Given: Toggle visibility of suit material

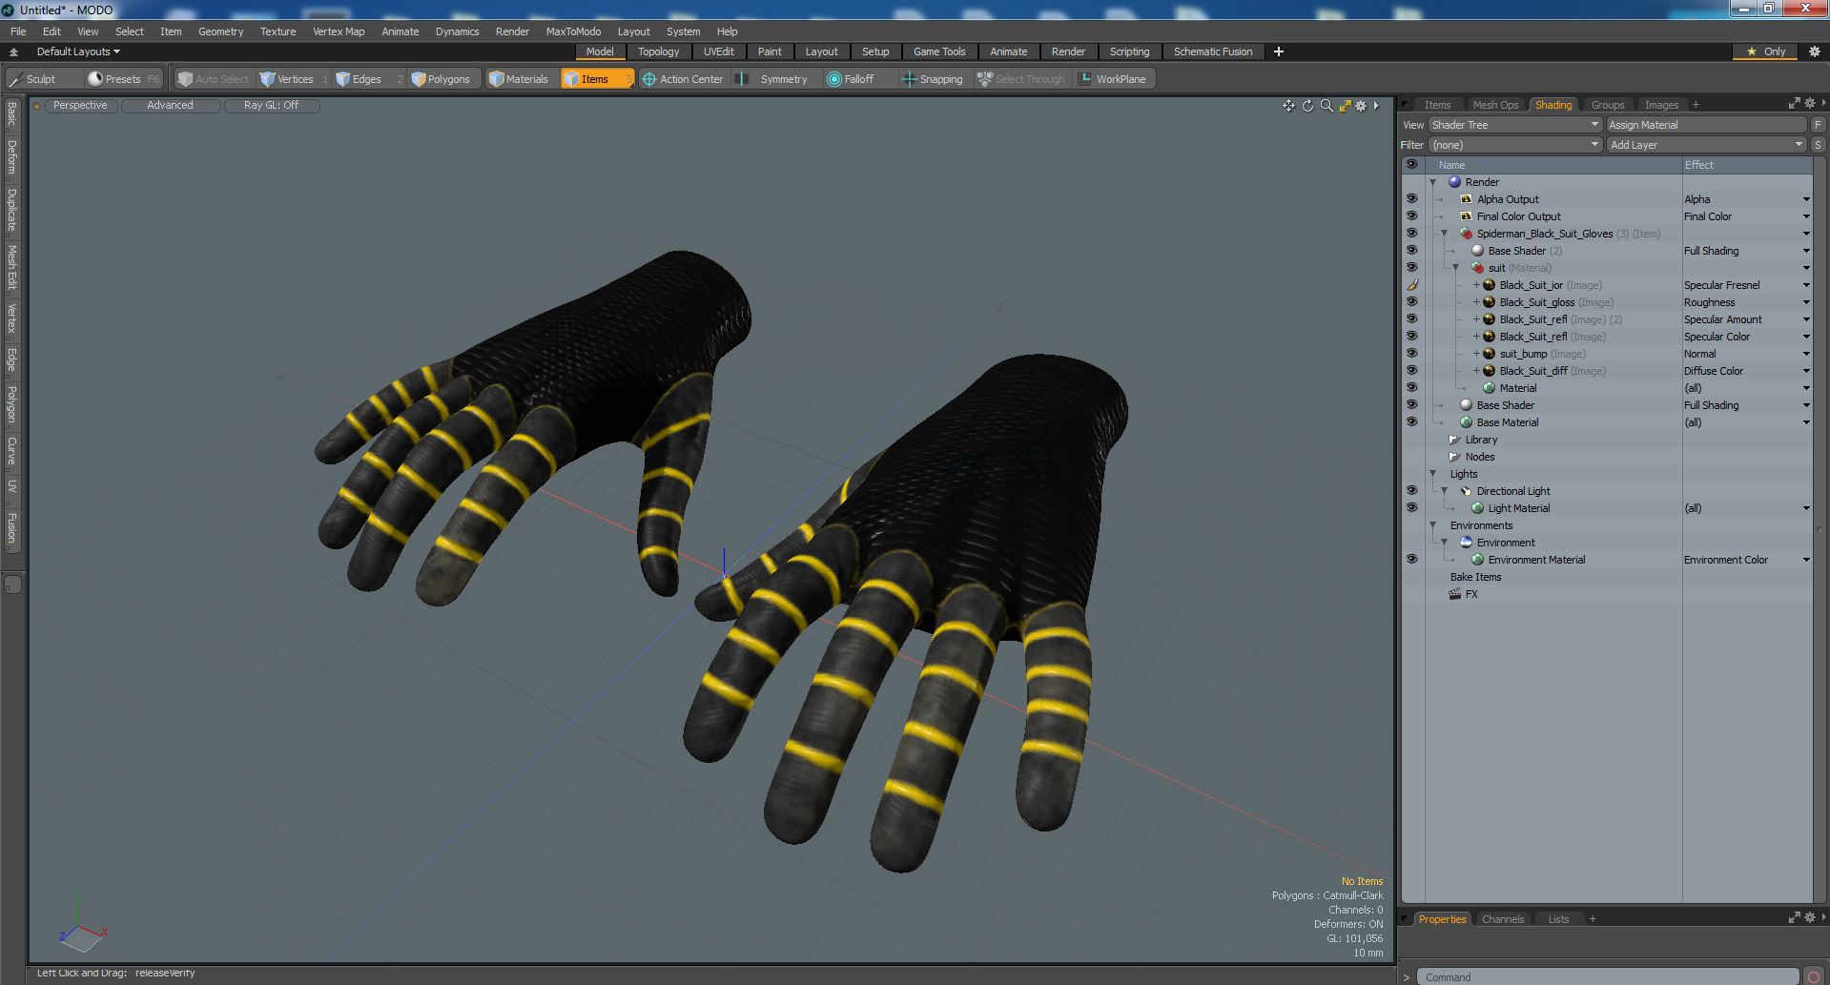Looking at the screenshot, I should click(x=1411, y=268).
